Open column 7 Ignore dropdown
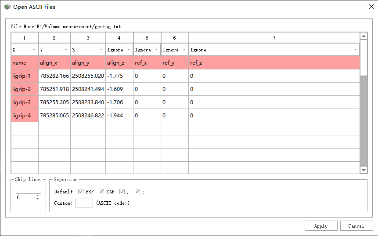 click(x=274, y=50)
